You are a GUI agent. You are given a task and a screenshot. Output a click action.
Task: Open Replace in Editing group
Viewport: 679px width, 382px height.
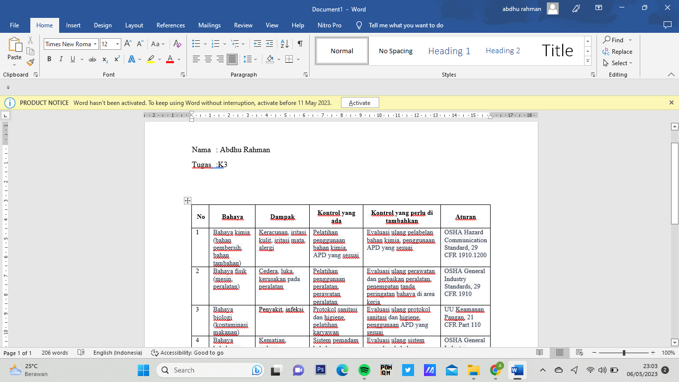[x=617, y=51]
